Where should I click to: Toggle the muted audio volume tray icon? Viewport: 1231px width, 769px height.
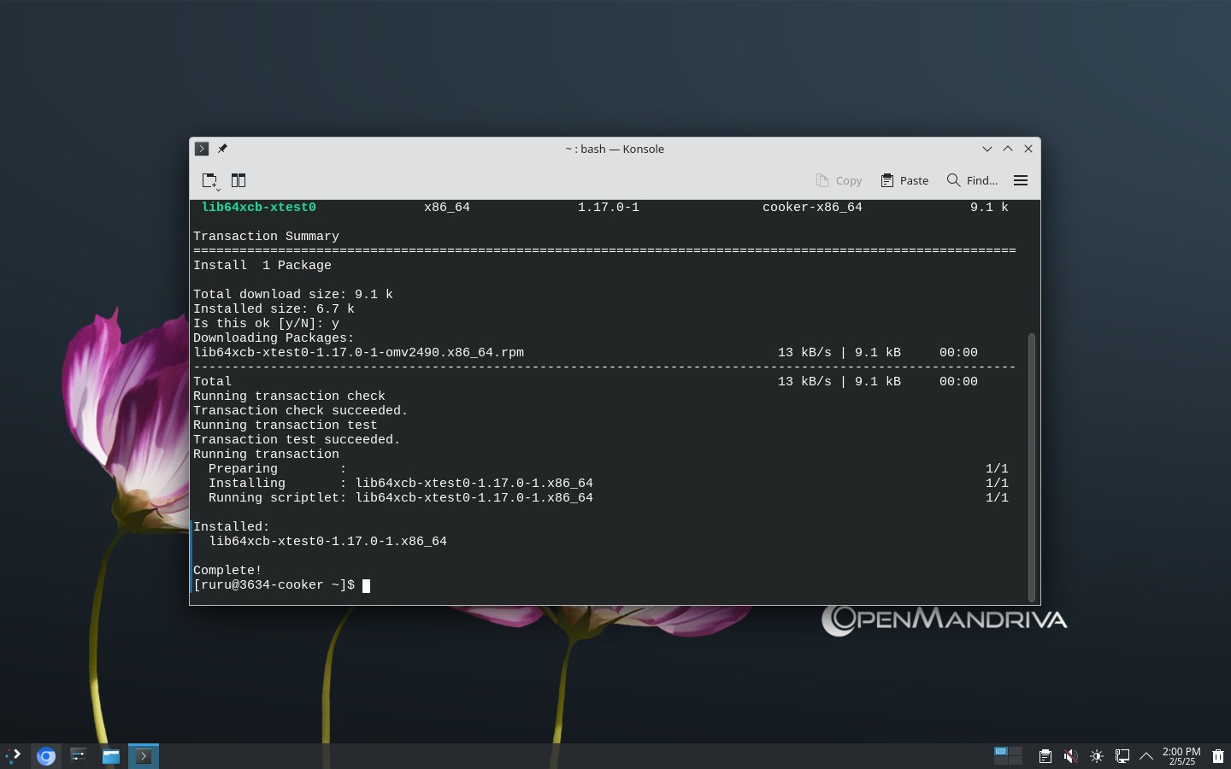pyautogui.click(x=1070, y=756)
